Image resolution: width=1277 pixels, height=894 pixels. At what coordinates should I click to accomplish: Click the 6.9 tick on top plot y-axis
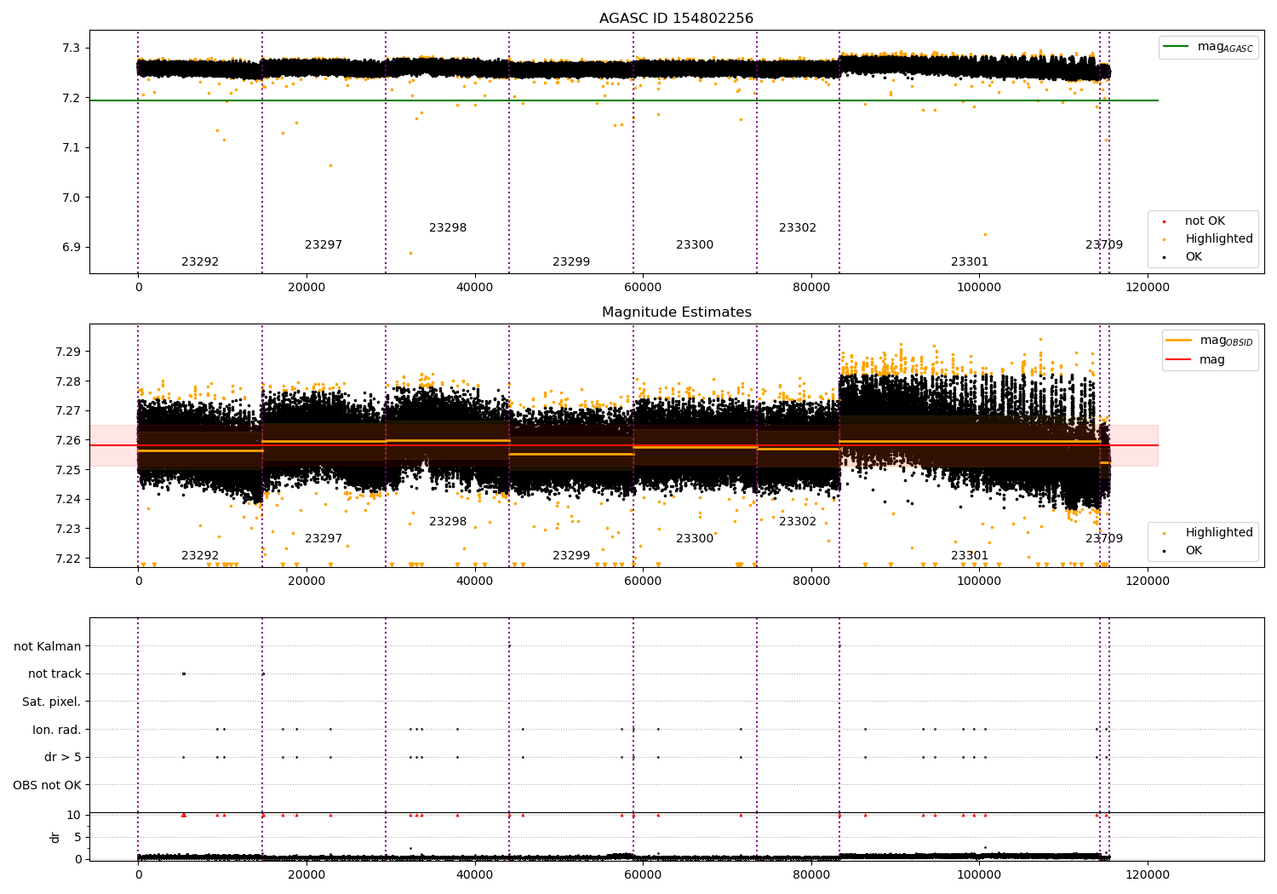(72, 248)
